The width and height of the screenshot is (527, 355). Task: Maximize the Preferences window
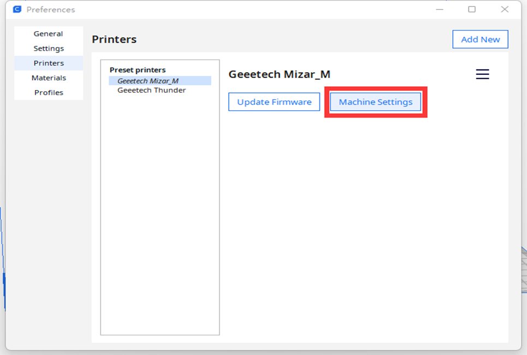[x=472, y=9]
